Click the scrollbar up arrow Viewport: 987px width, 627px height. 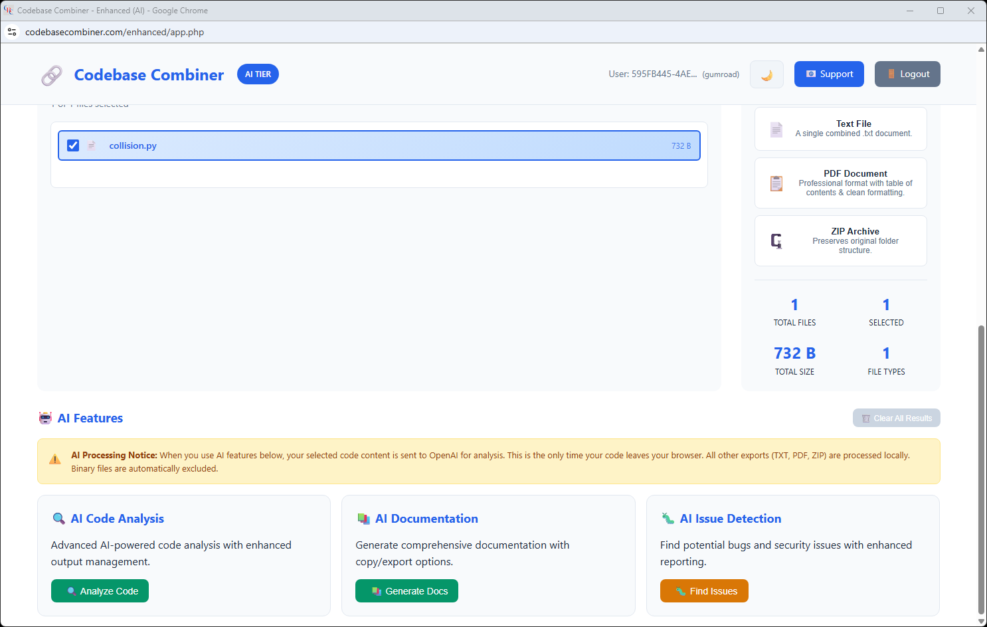pos(982,49)
